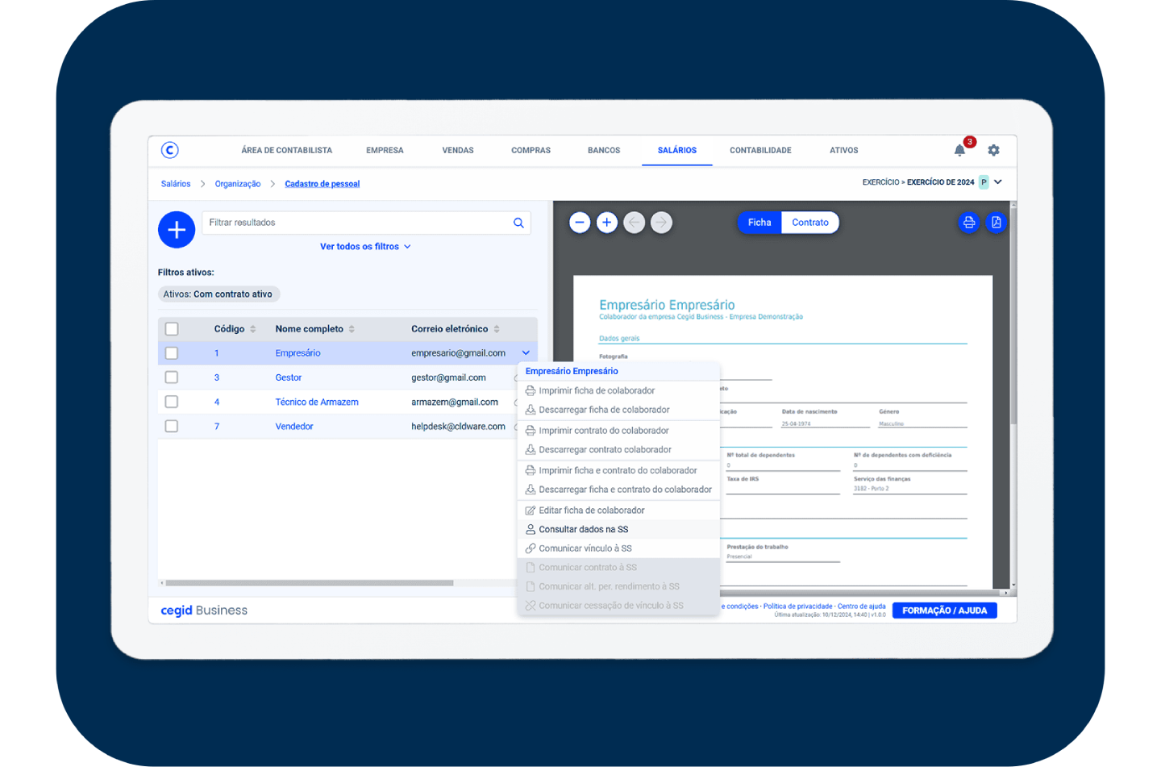Download the document as a PDF file
Image resolution: width=1161 pixels, height=767 pixels.
(997, 223)
